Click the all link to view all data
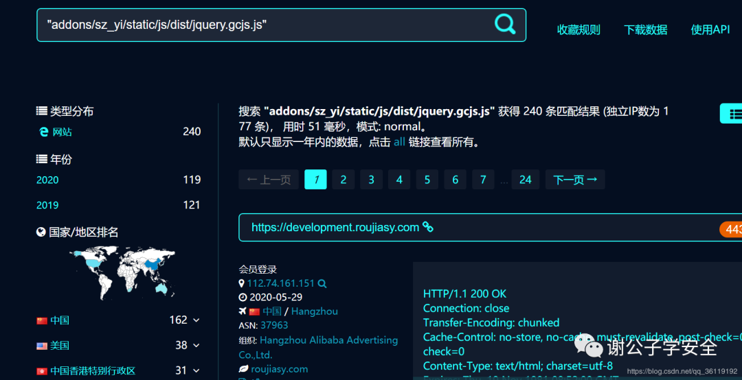 coord(399,142)
